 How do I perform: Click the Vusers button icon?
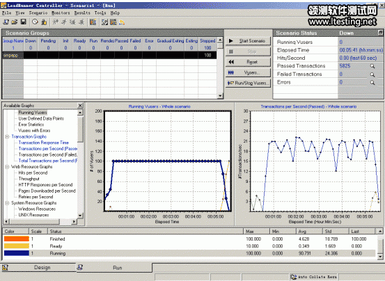click(231, 72)
